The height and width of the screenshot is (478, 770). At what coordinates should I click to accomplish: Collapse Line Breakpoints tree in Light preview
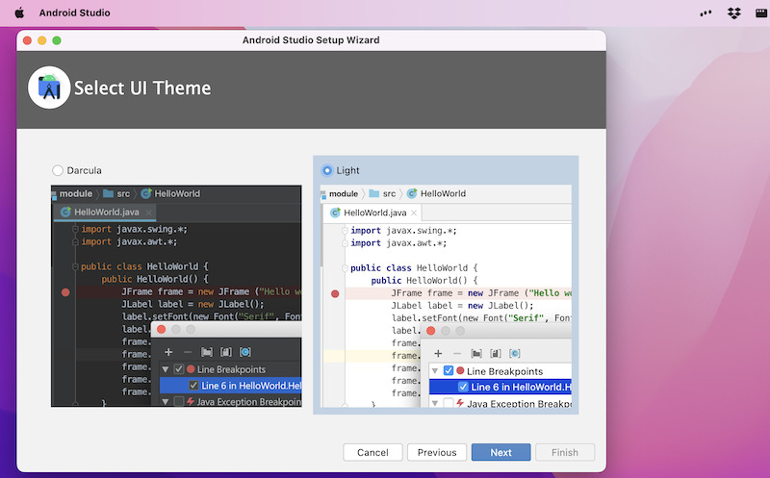435,371
